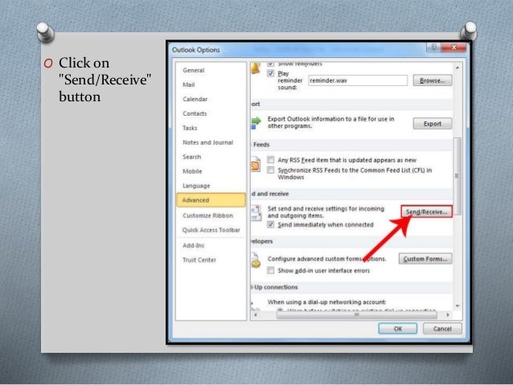Click the vertical scrollbar down arrow
This screenshot has width=513, height=385.
pyautogui.click(x=458, y=306)
